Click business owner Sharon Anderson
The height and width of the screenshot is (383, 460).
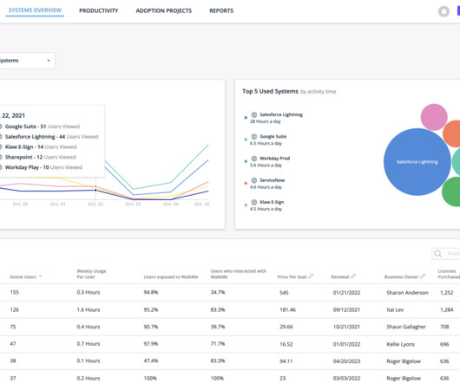[x=407, y=293]
